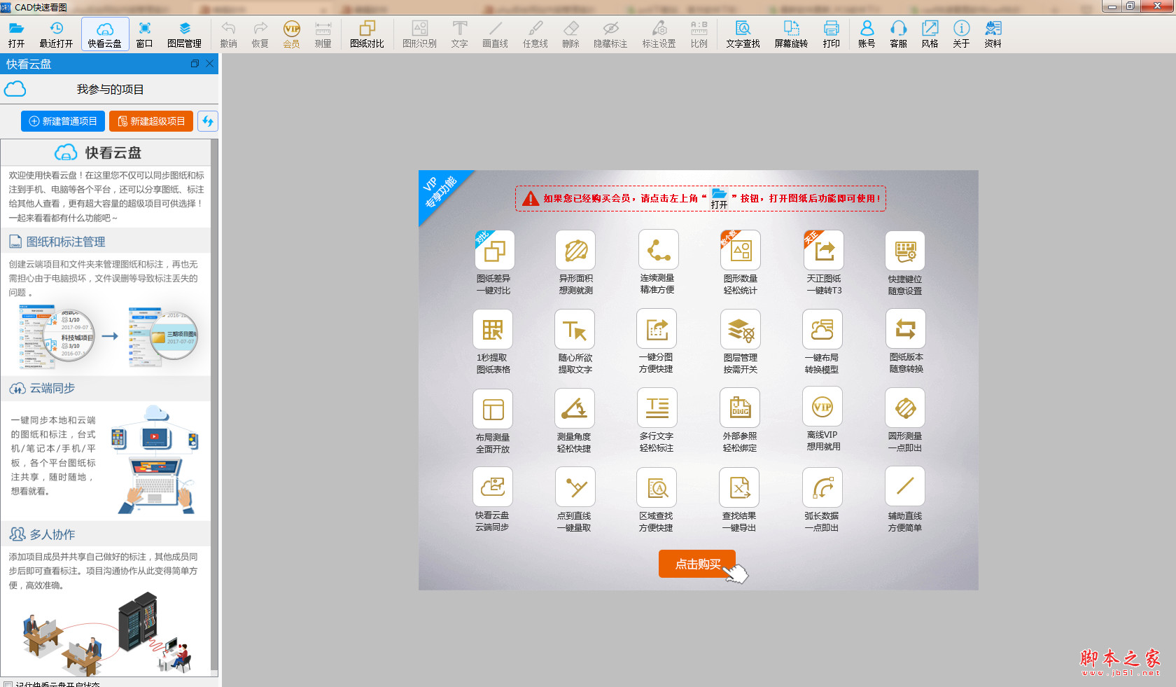Select the 图形识别 shape recognition tool
The width and height of the screenshot is (1176, 687).
click(419, 34)
